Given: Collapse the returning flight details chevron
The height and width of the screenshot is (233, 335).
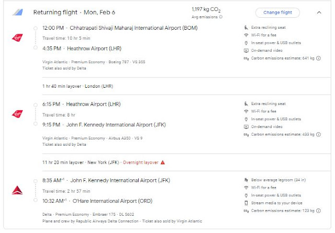Looking at the screenshot, I should (x=319, y=13).
